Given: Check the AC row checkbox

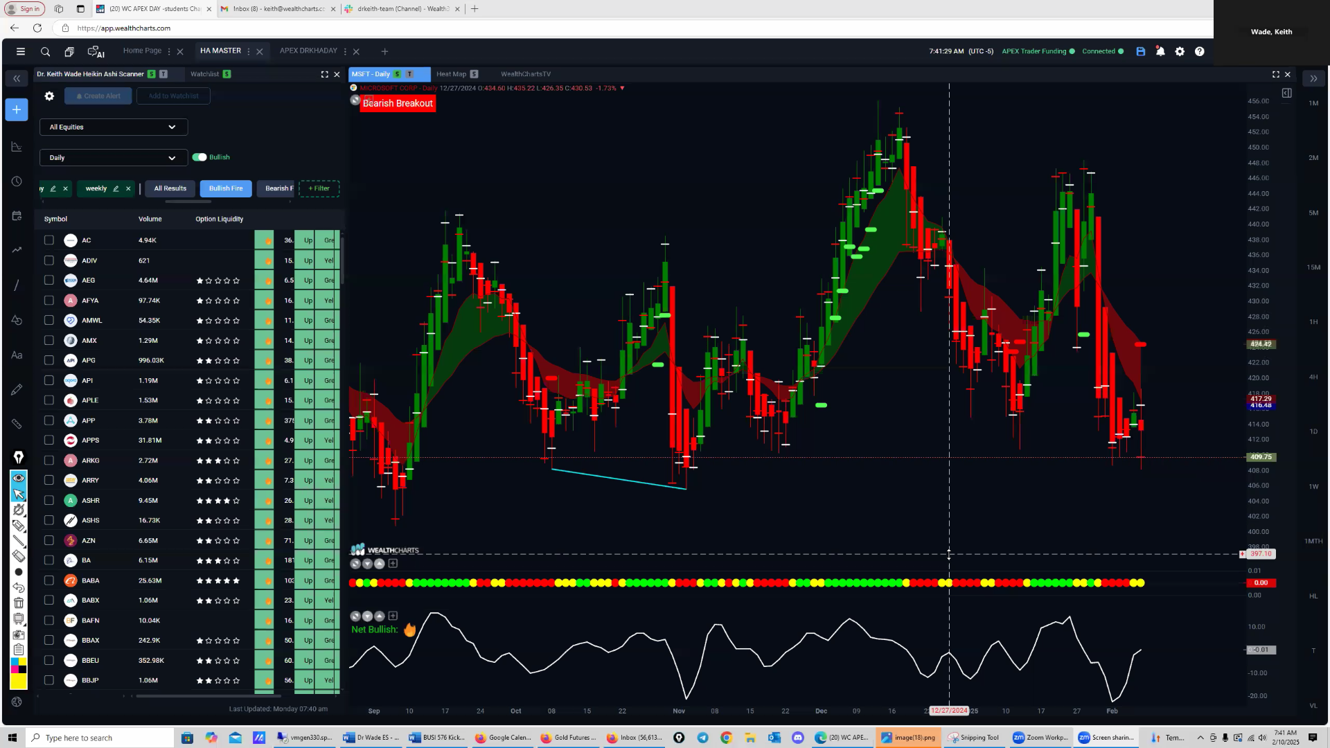Looking at the screenshot, I should click(x=48, y=240).
